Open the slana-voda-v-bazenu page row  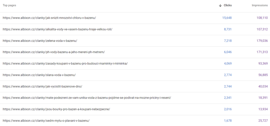click(135, 75)
